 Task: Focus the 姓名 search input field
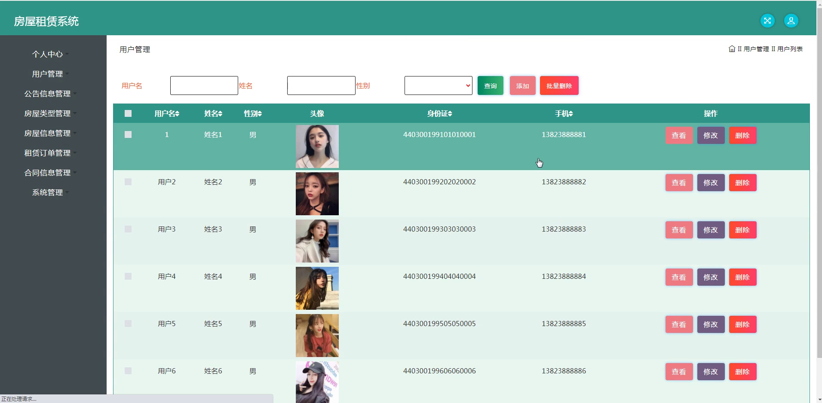point(321,85)
